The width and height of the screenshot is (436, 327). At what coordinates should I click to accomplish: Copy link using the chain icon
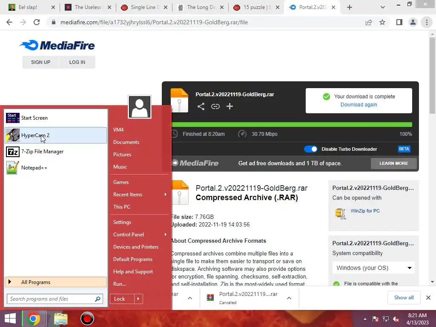click(x=215, y=106)
